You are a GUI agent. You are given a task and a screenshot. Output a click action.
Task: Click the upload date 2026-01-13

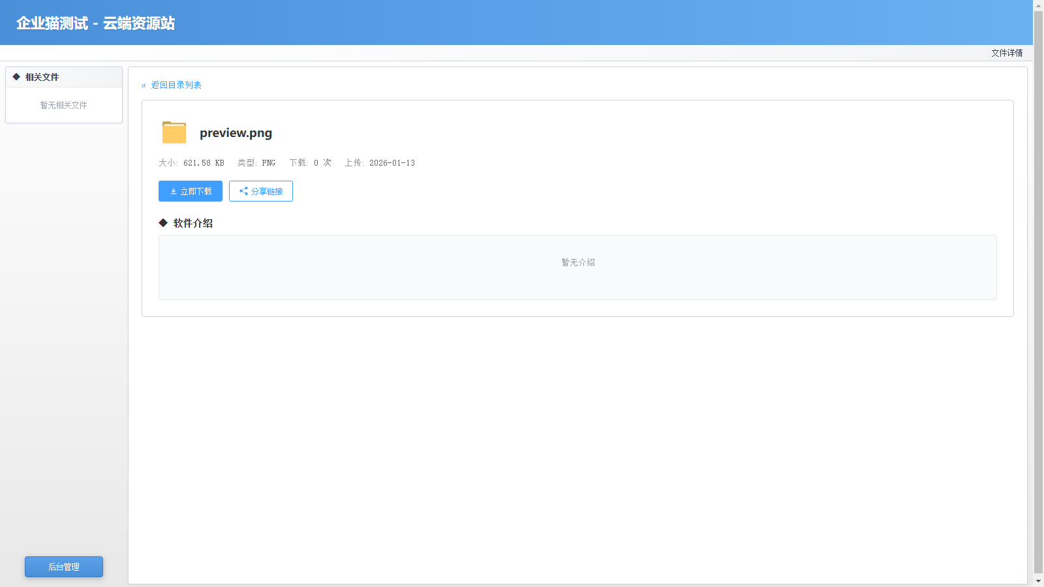[391, 163]
